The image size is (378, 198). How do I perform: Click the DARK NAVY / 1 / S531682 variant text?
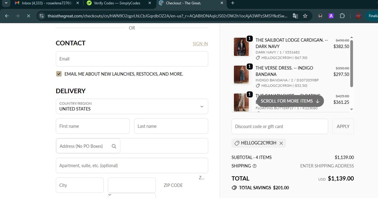tap(277, 52)
